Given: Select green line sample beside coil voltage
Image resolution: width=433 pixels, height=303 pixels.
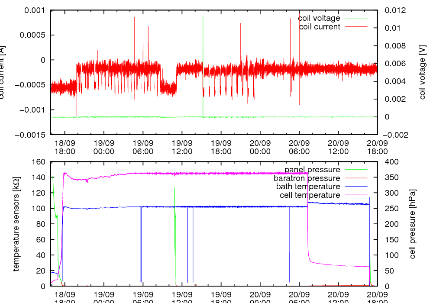Looking at the screenshot, I should click(x=356, y=18).
